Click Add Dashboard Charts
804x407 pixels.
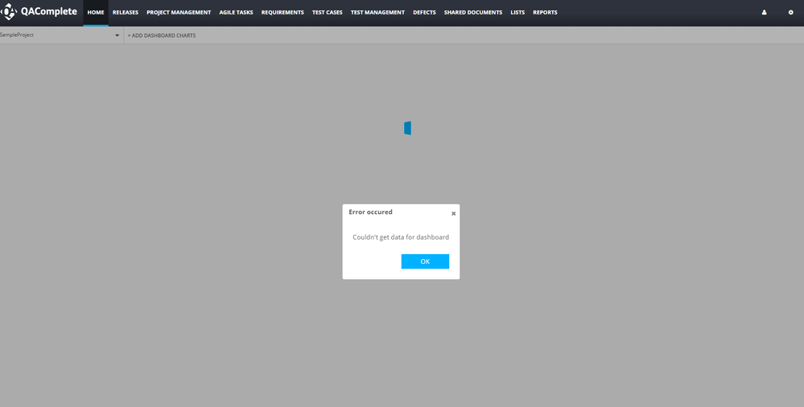(x=162, y=35)
